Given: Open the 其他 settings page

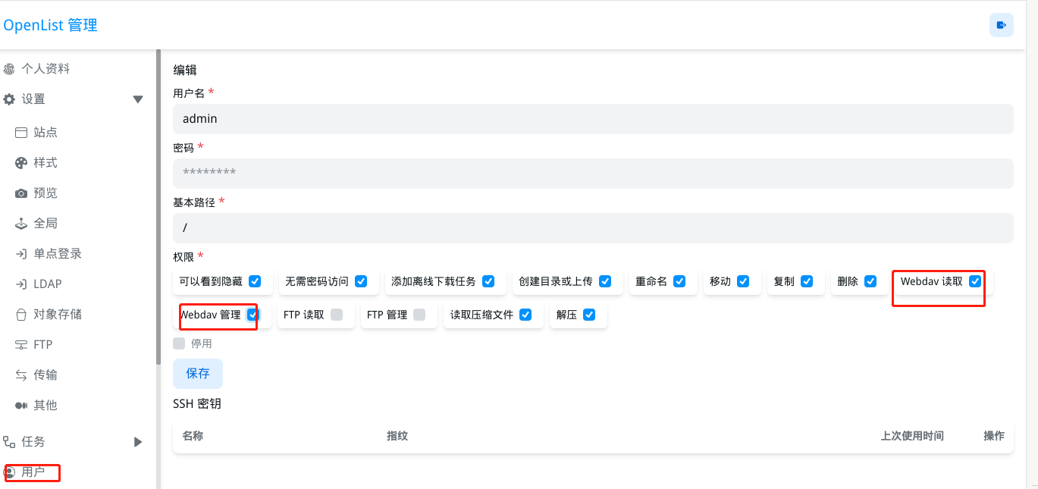Looking at the screenshot, I should [45, 405].
